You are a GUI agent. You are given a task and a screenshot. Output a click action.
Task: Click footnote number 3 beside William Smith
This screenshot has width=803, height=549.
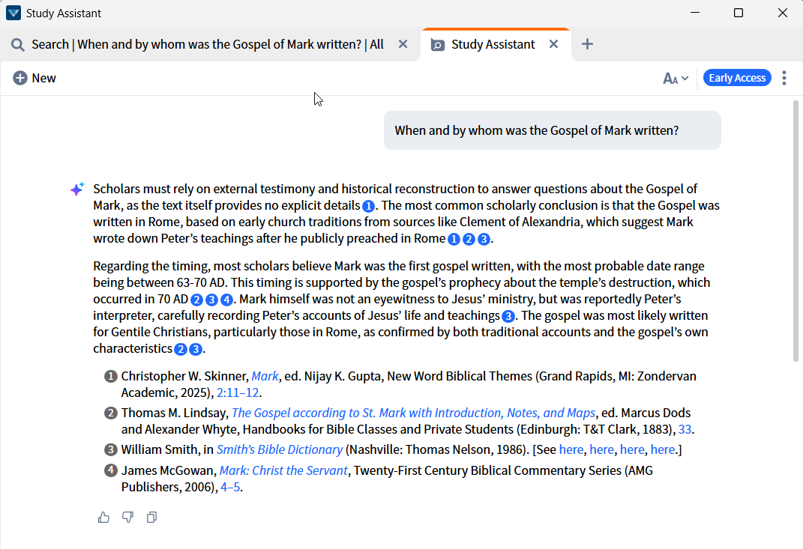click(x=111, y=449)
